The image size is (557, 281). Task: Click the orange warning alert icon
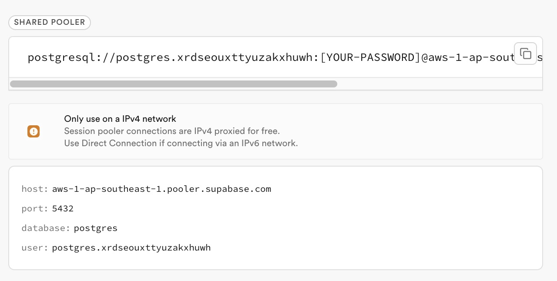pos(34,131)
